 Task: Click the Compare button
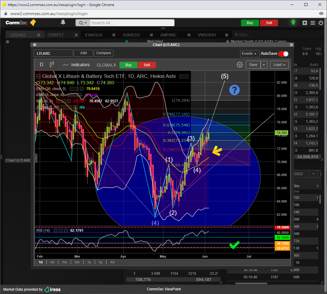[x=104, y=53]
